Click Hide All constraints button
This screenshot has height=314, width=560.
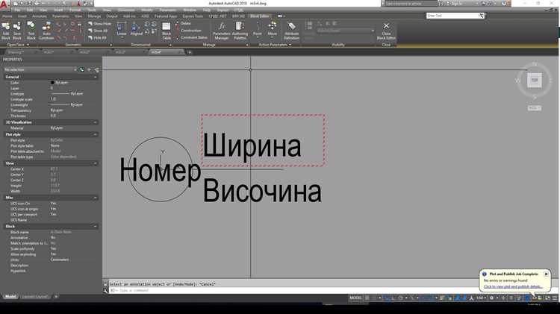coord(98,37)
